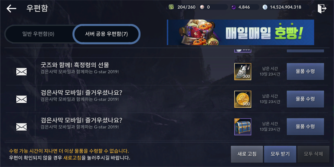Open the 매일매일 호빵! event banner
Viewport: 334px width, 167px height.
tap(240, 33)
